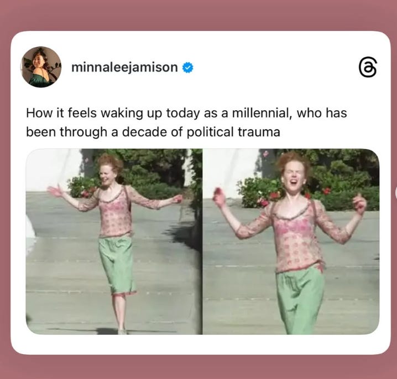Open the left photo of walking woman
Image resolution: width=397 pixels, height=379 pixels.
point(114,242)
